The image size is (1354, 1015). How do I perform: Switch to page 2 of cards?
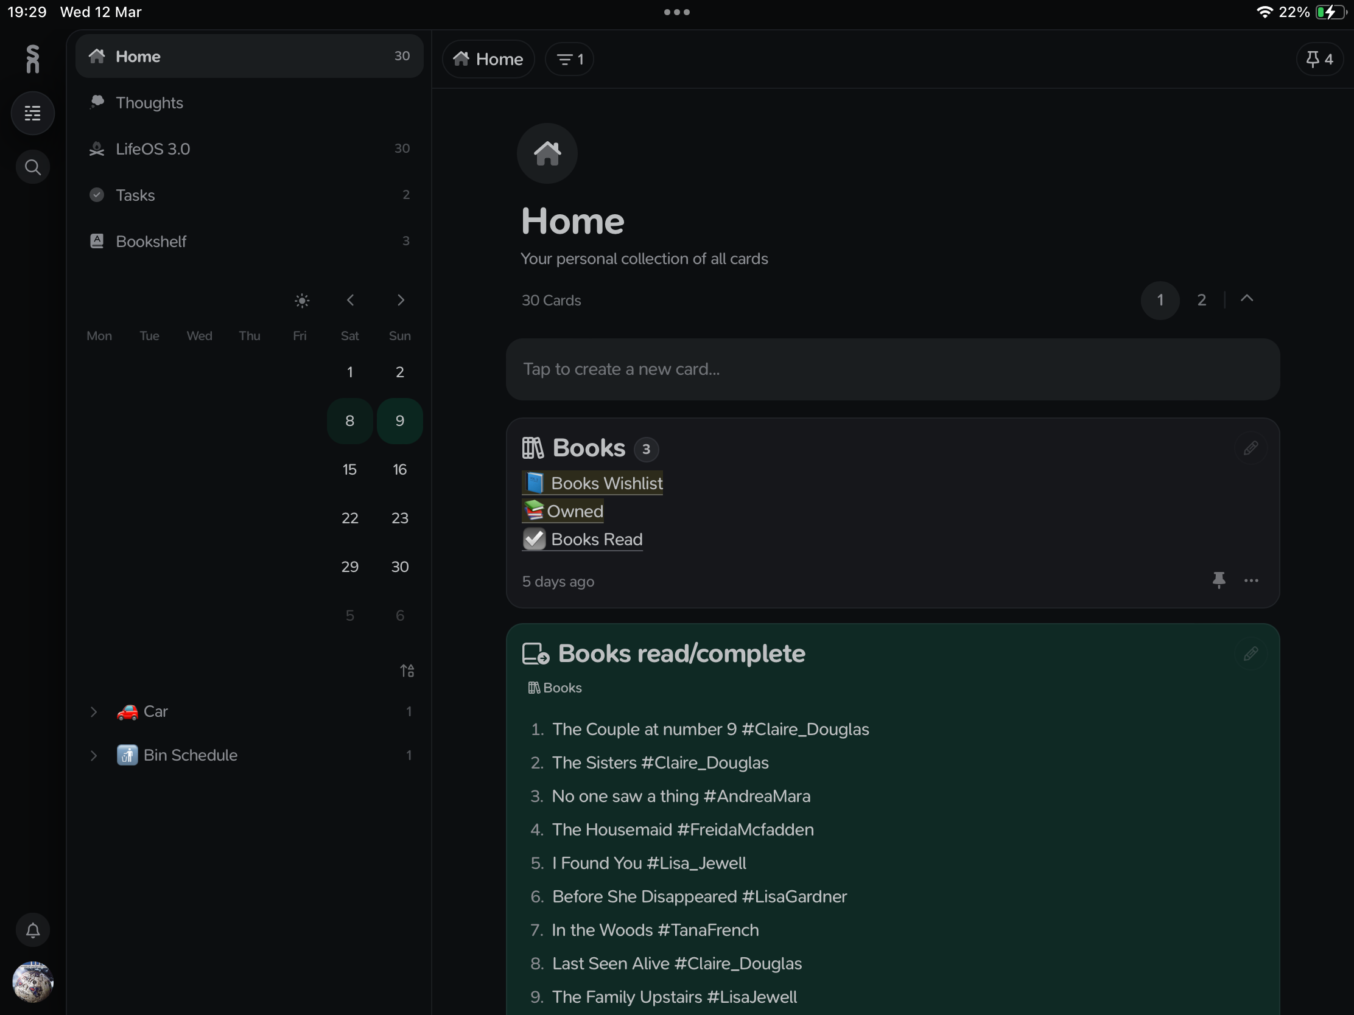tap(1202, 301)
